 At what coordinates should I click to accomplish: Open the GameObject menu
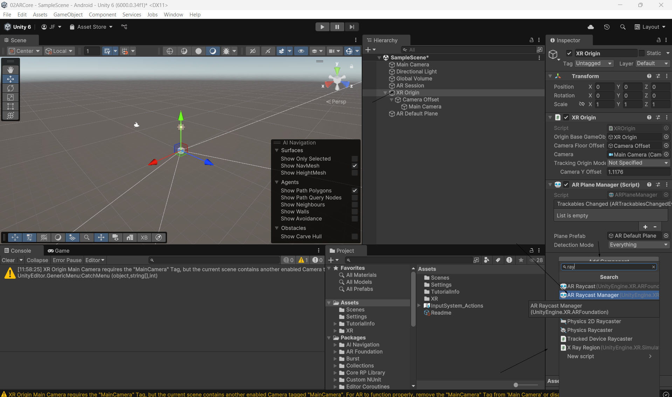(68, 14)
